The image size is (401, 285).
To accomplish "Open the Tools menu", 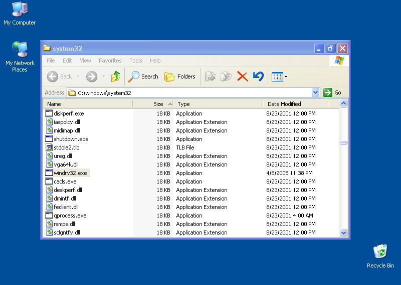I will point(135,60).
